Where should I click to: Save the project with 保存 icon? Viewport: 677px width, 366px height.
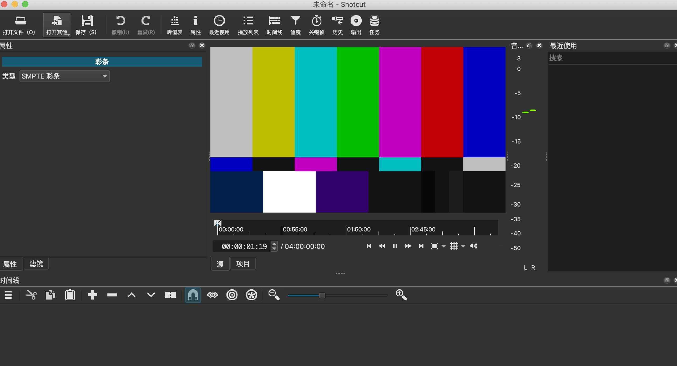pos(86,25)
